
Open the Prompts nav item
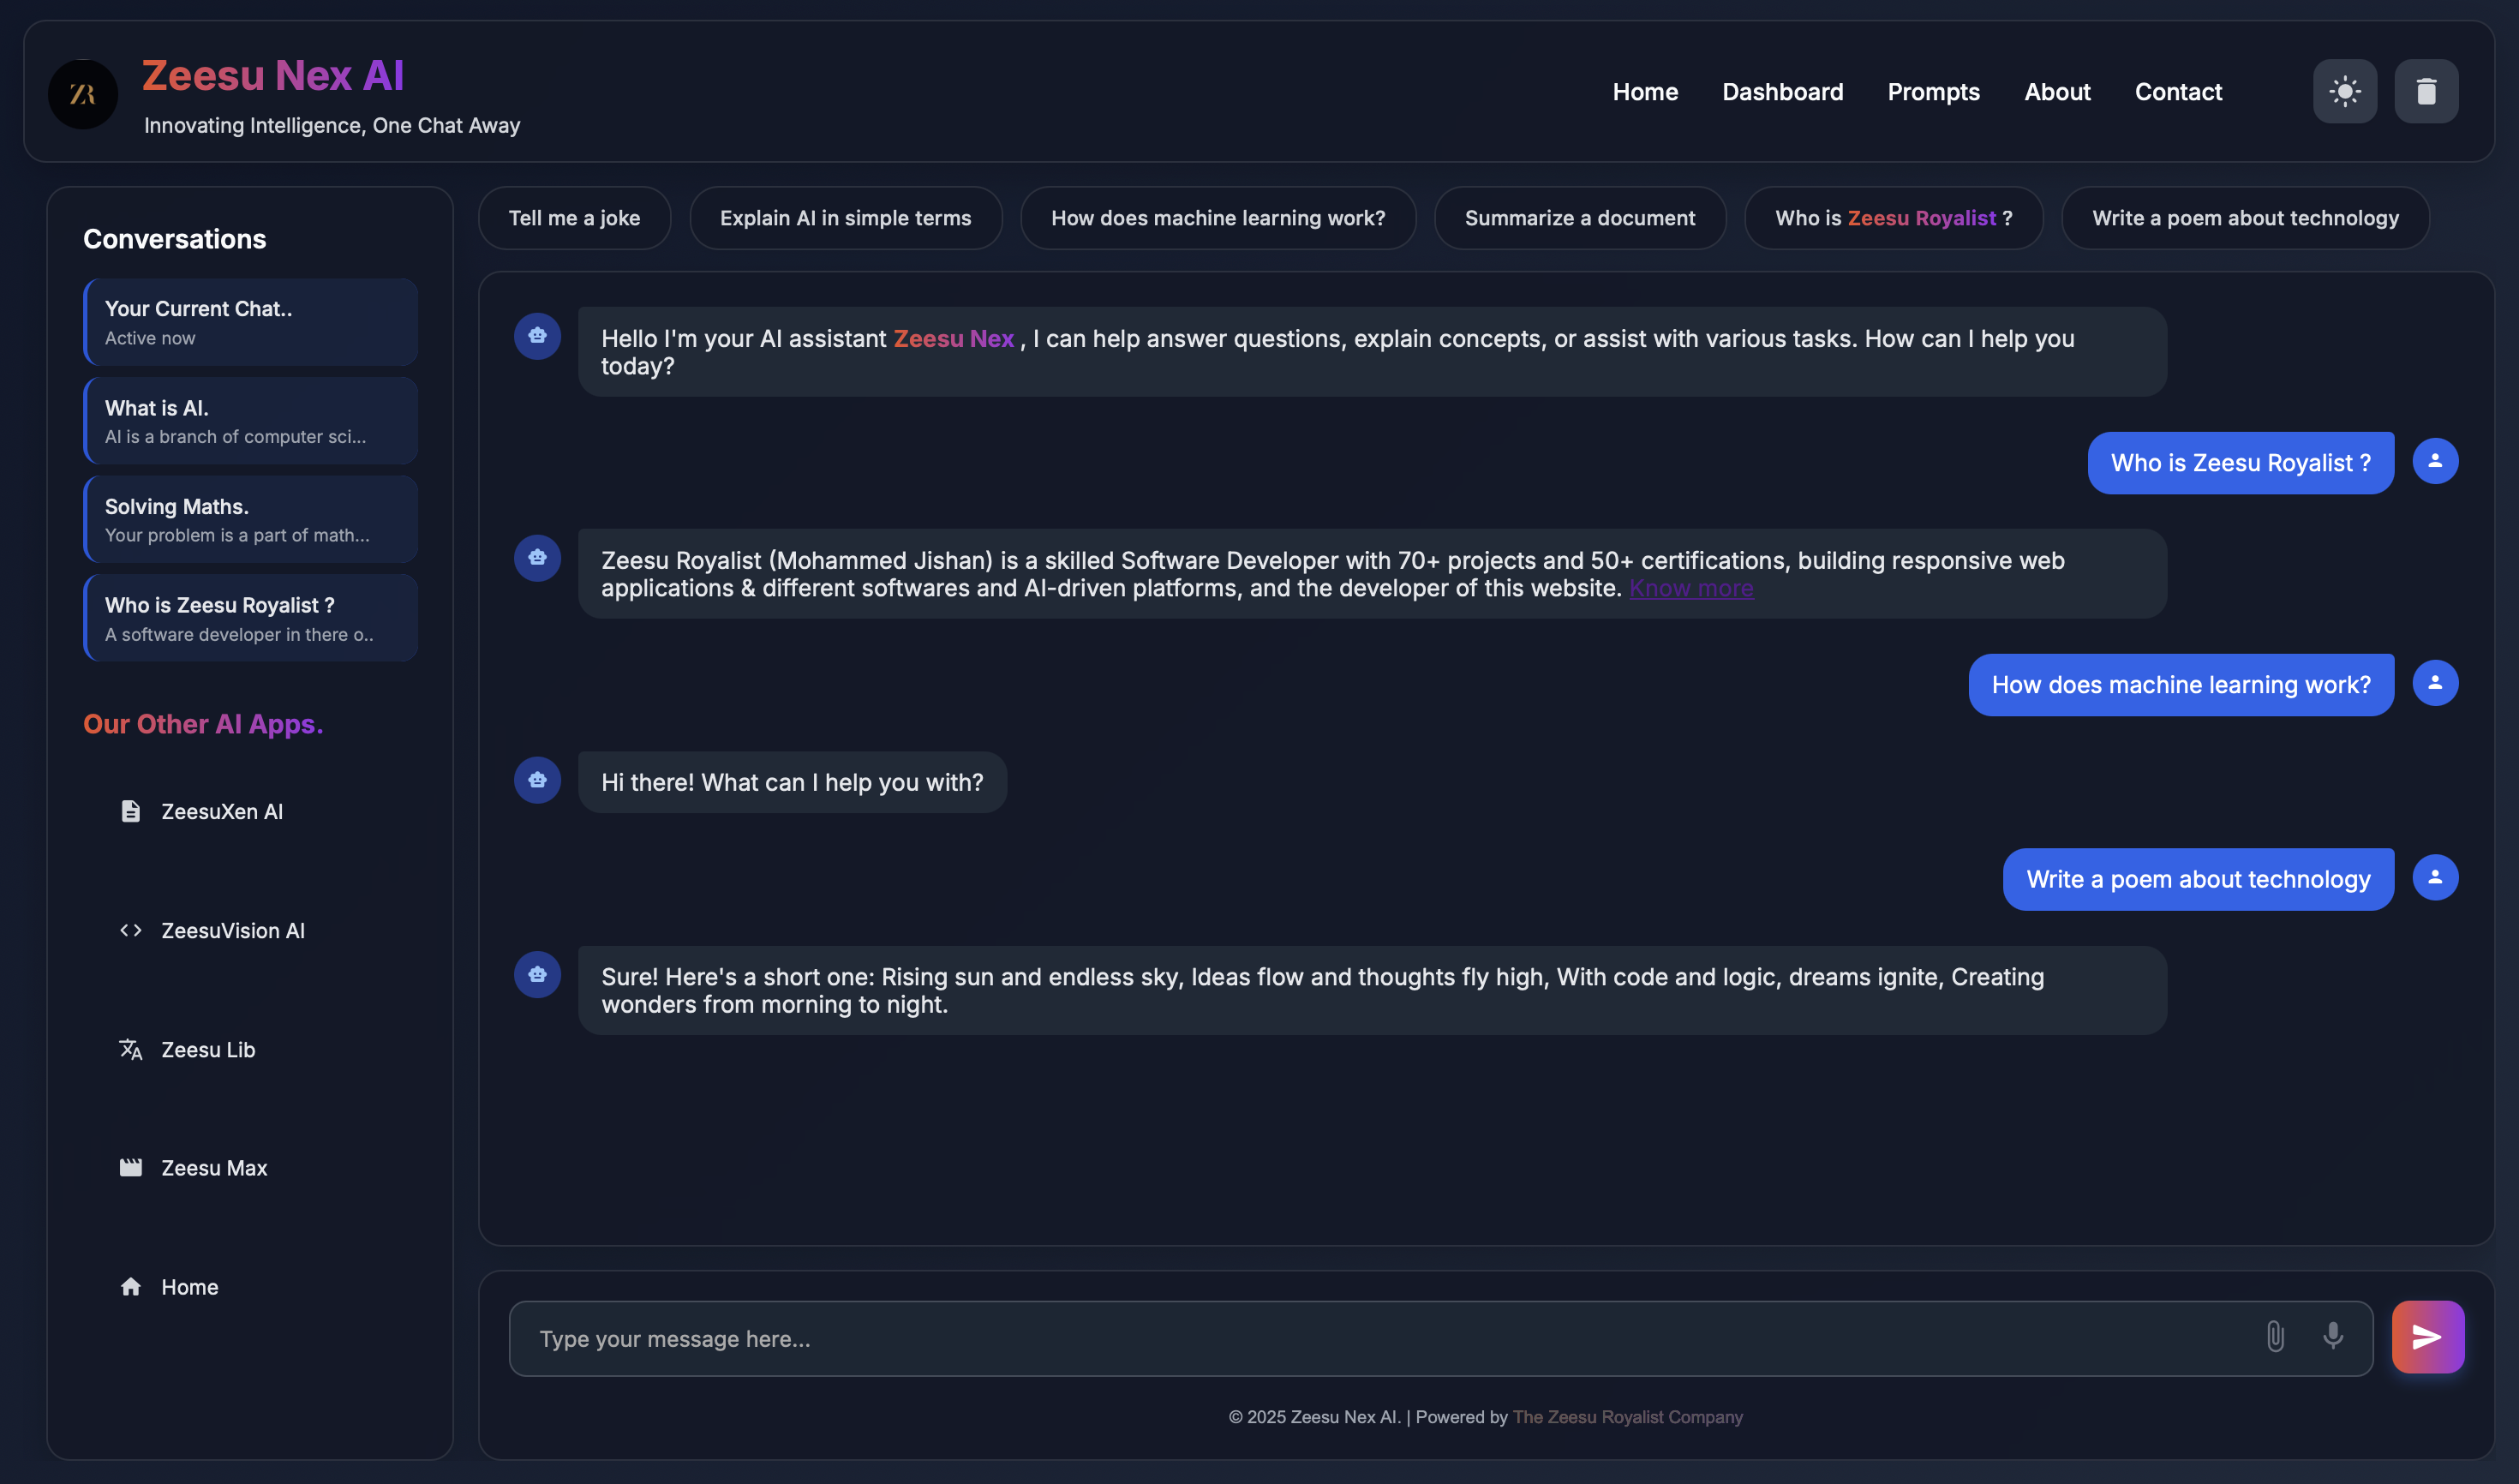1933,92
